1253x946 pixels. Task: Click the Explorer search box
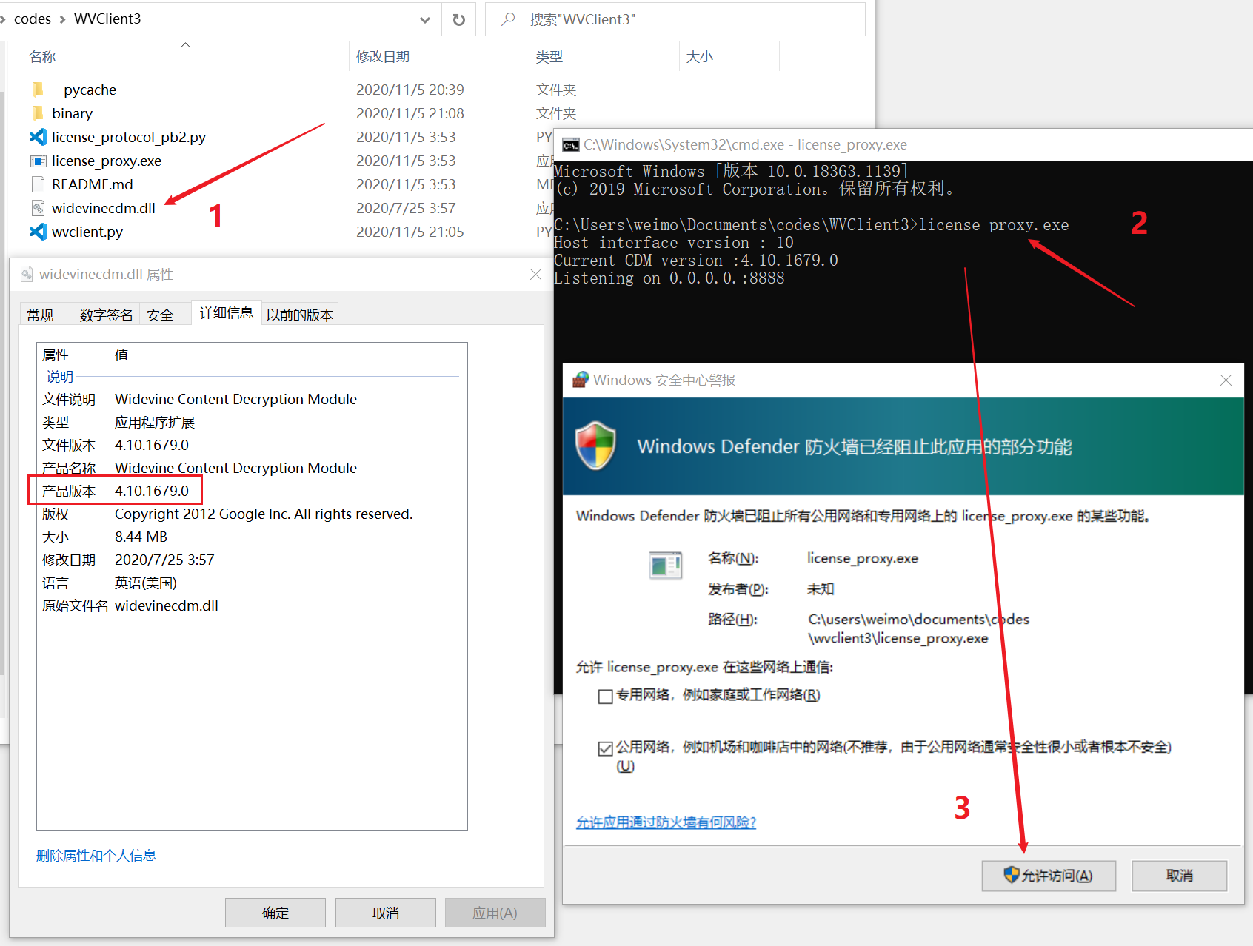[x=675, y=19]
